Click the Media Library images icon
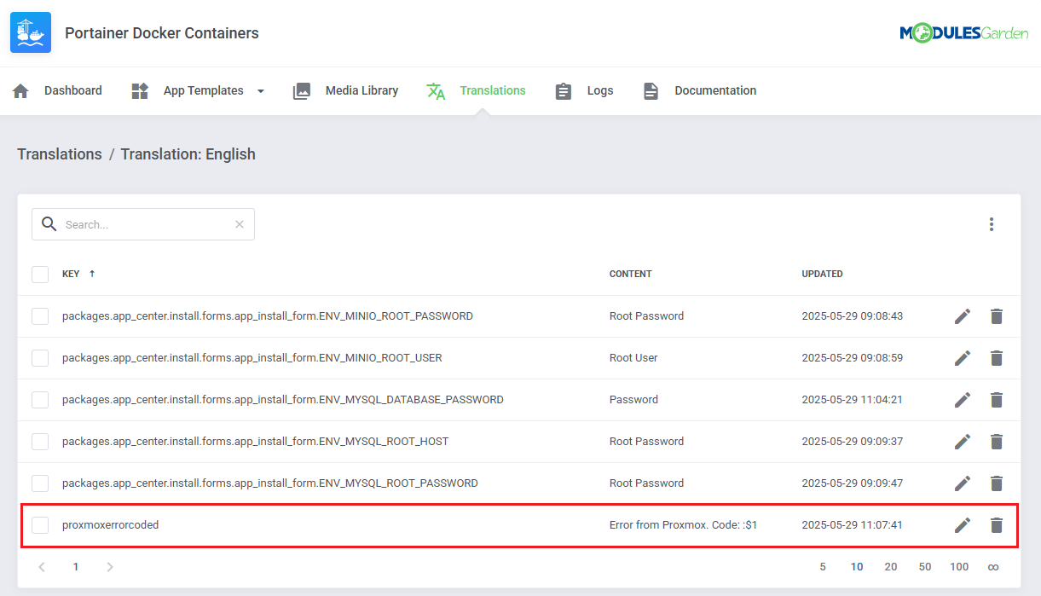Viewport: 1041px width, 596px height. click(x=302, y=91)
